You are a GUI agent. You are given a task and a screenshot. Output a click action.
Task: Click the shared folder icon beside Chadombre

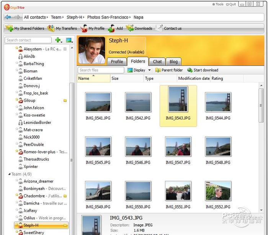(65, 196)
